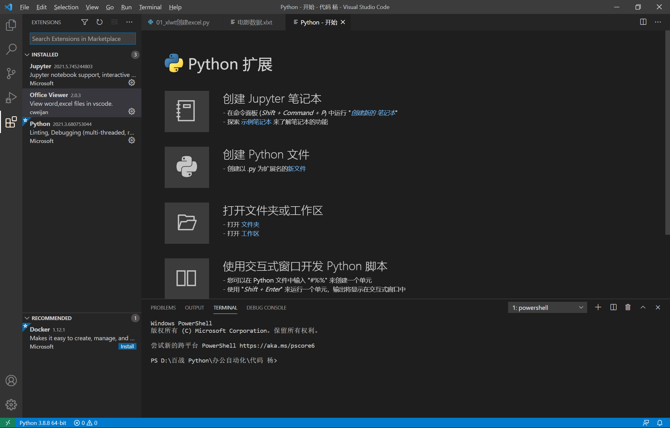Open the View menu
Viewport: 670px width, 428px height.
click(x=92, y=7)
